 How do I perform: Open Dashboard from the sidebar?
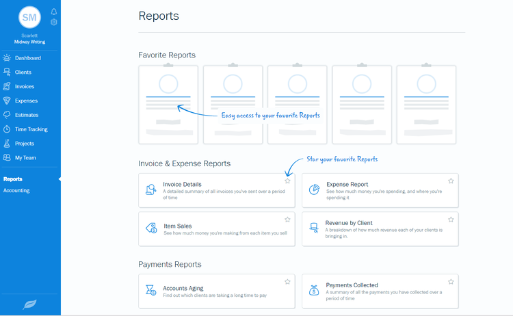pyautogui.click(x=27, y=58)
